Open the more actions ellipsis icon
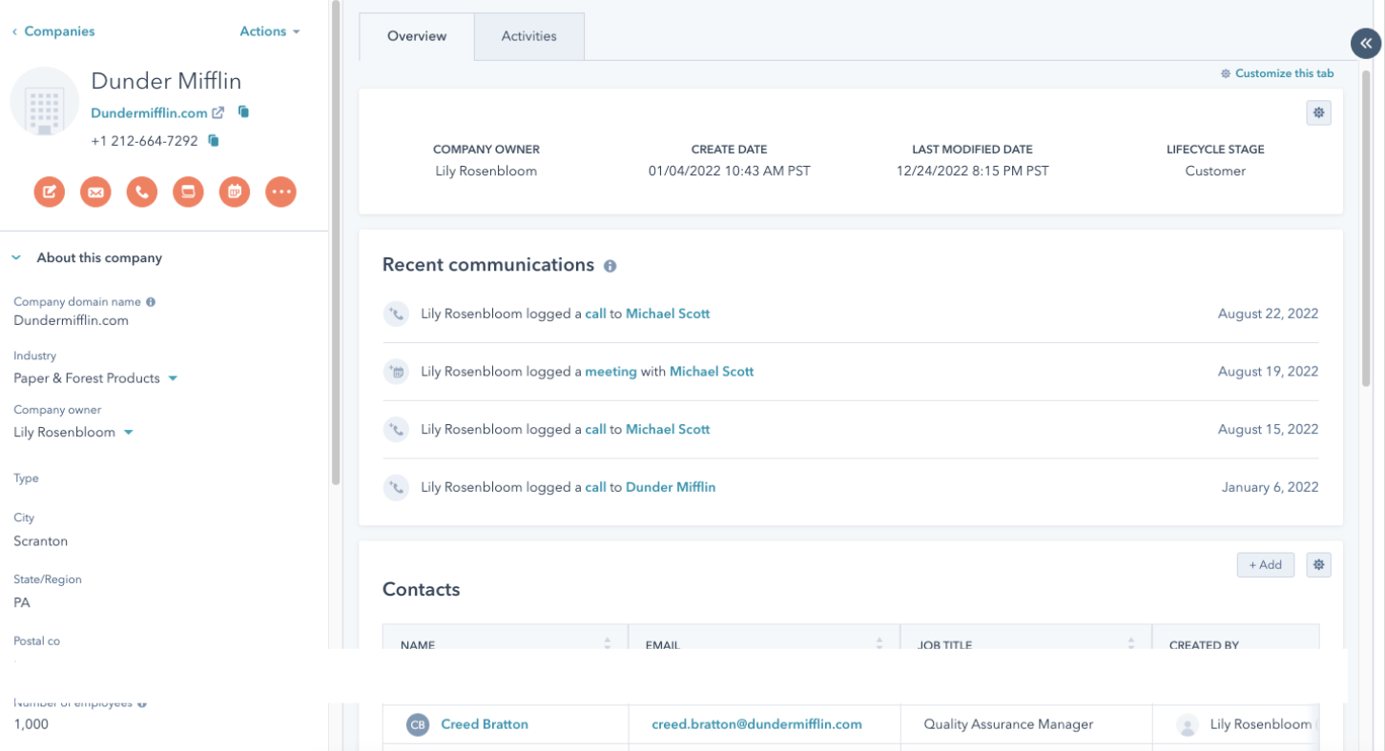This screenshot has width=1385, height=751. tap(280, 192)
